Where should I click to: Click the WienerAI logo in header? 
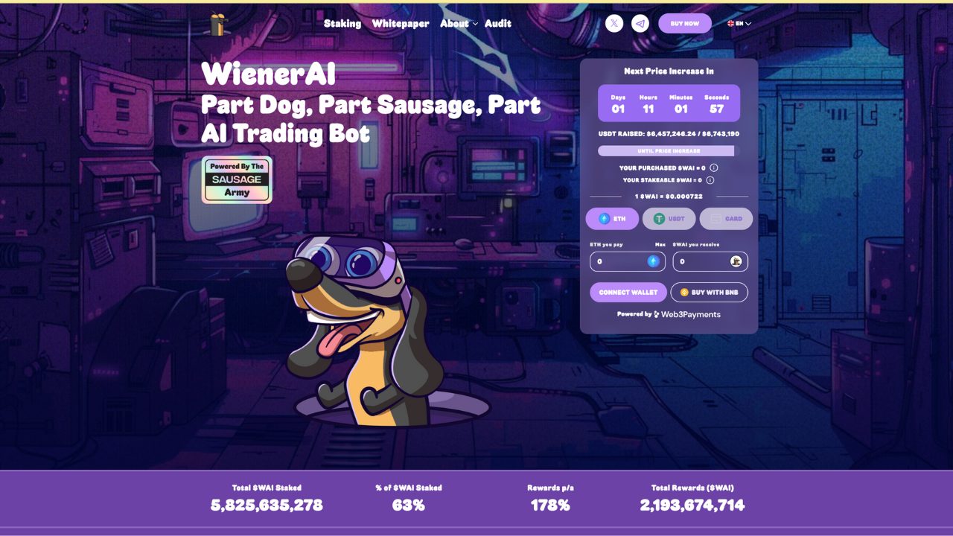click(219, 24)
